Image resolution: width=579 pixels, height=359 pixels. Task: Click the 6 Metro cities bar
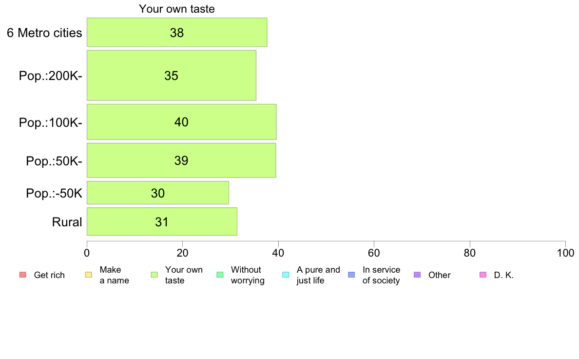pyautogui.click(x=177, y=32)
